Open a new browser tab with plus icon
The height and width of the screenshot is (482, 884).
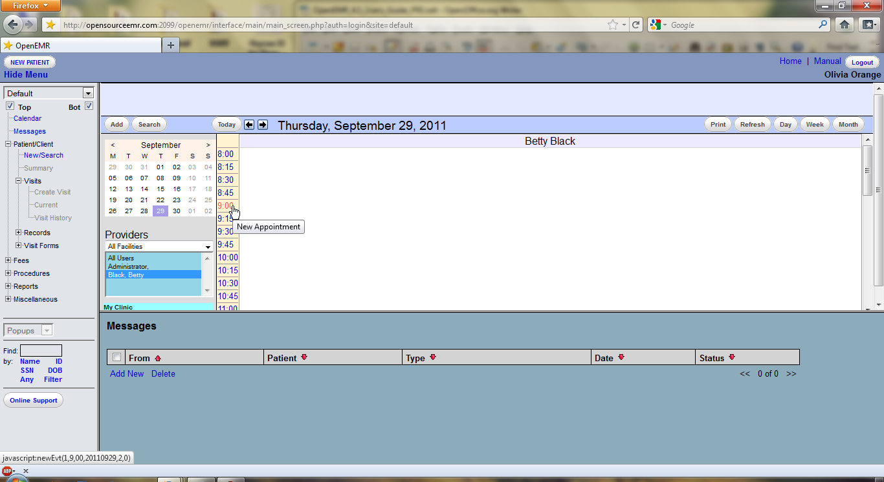tap(171, 45)
